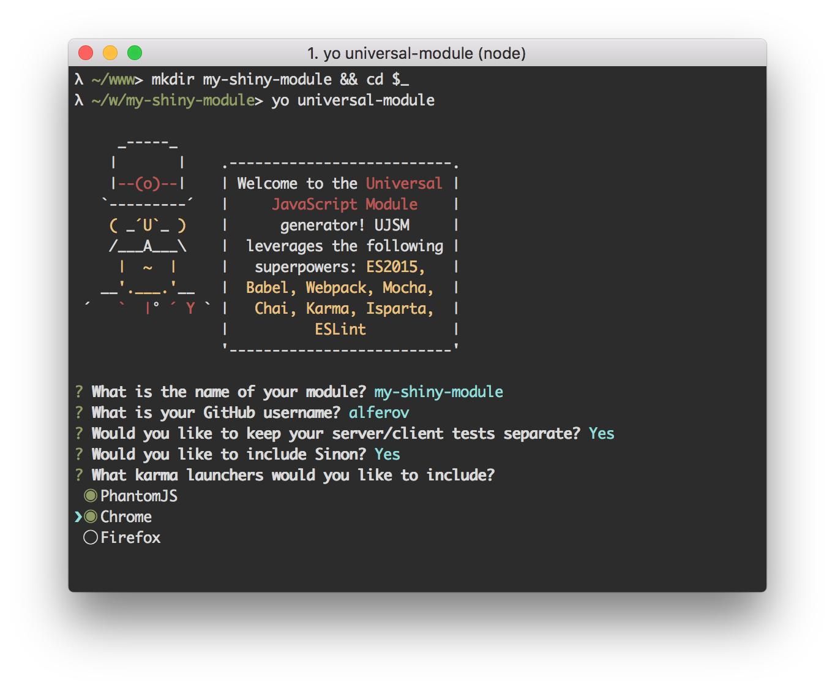Toggle the PhantomJS launcher option
835x690 pixels.
coord(131,496)
